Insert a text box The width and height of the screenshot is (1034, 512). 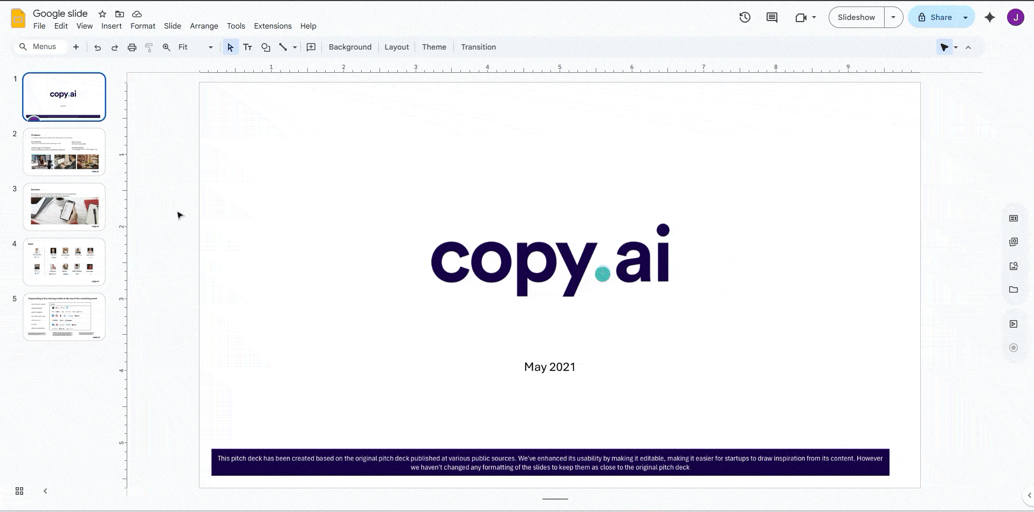click(247, 47)
